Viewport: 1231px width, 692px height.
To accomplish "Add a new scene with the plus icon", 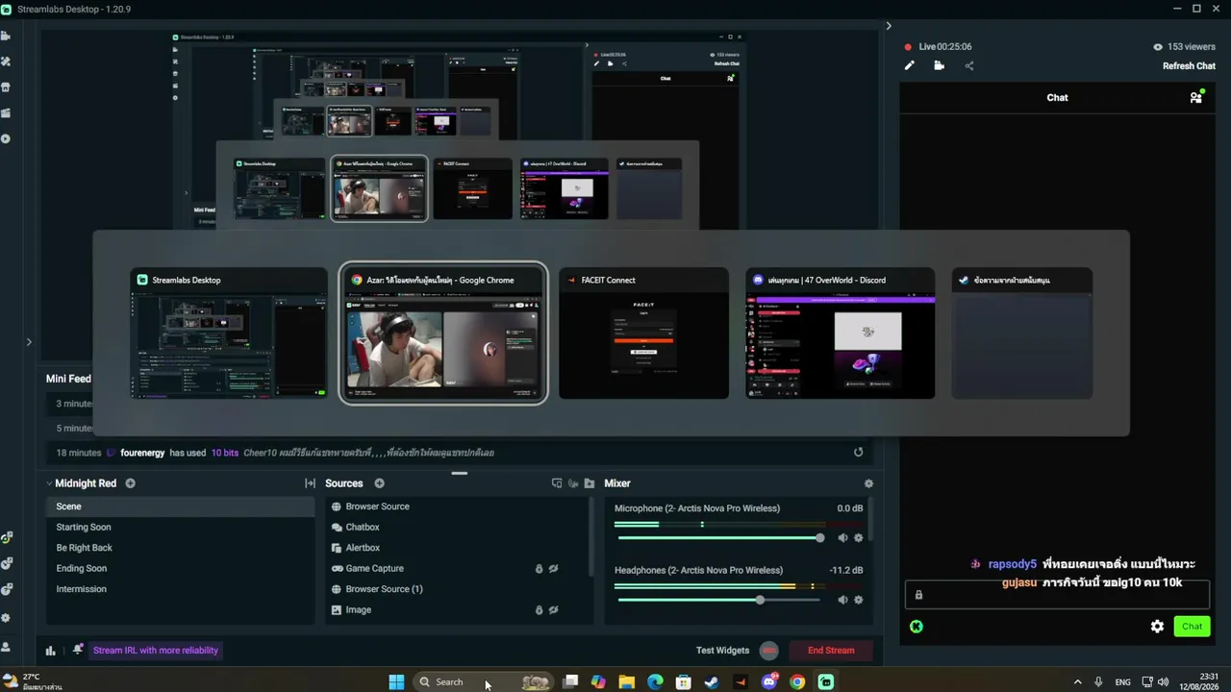I will 130,483.
